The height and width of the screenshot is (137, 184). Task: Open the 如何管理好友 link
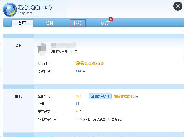[124, 96]
